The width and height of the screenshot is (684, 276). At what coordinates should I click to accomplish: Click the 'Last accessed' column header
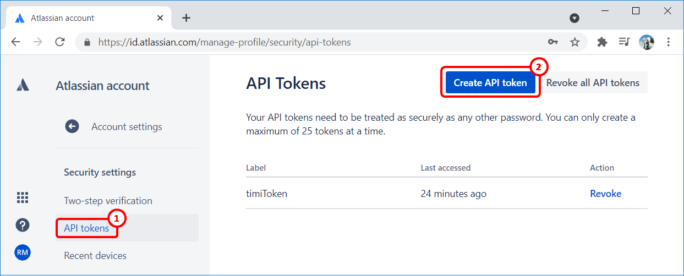coord(446,168)
